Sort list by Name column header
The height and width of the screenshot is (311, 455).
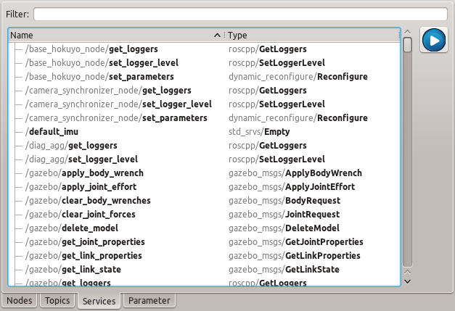click(x=109, y=35)
